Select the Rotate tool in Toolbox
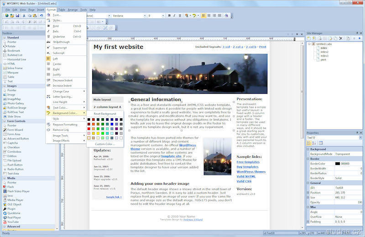The width and height of the screenshot is (365, 237). (x=11, y=46)
